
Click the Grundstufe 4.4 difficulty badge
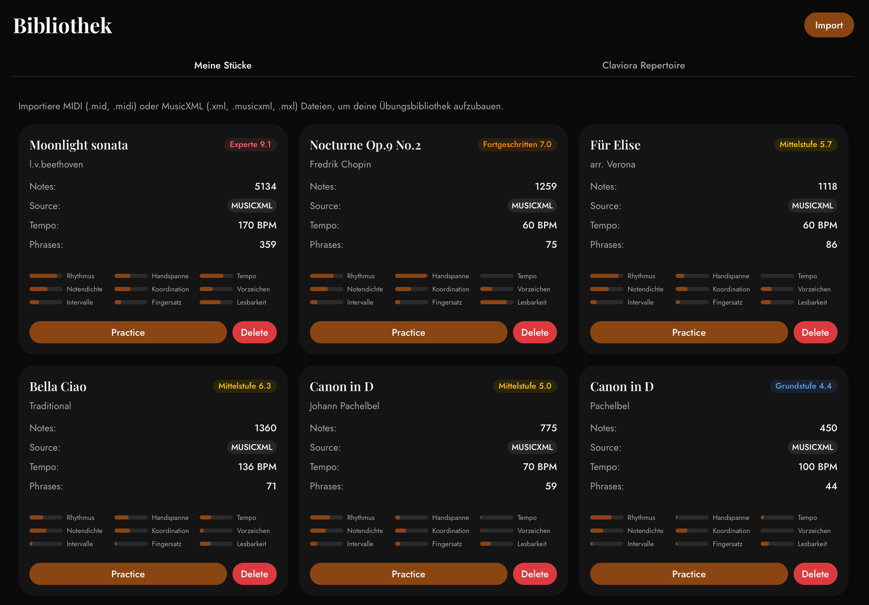[x=803, y=386]
